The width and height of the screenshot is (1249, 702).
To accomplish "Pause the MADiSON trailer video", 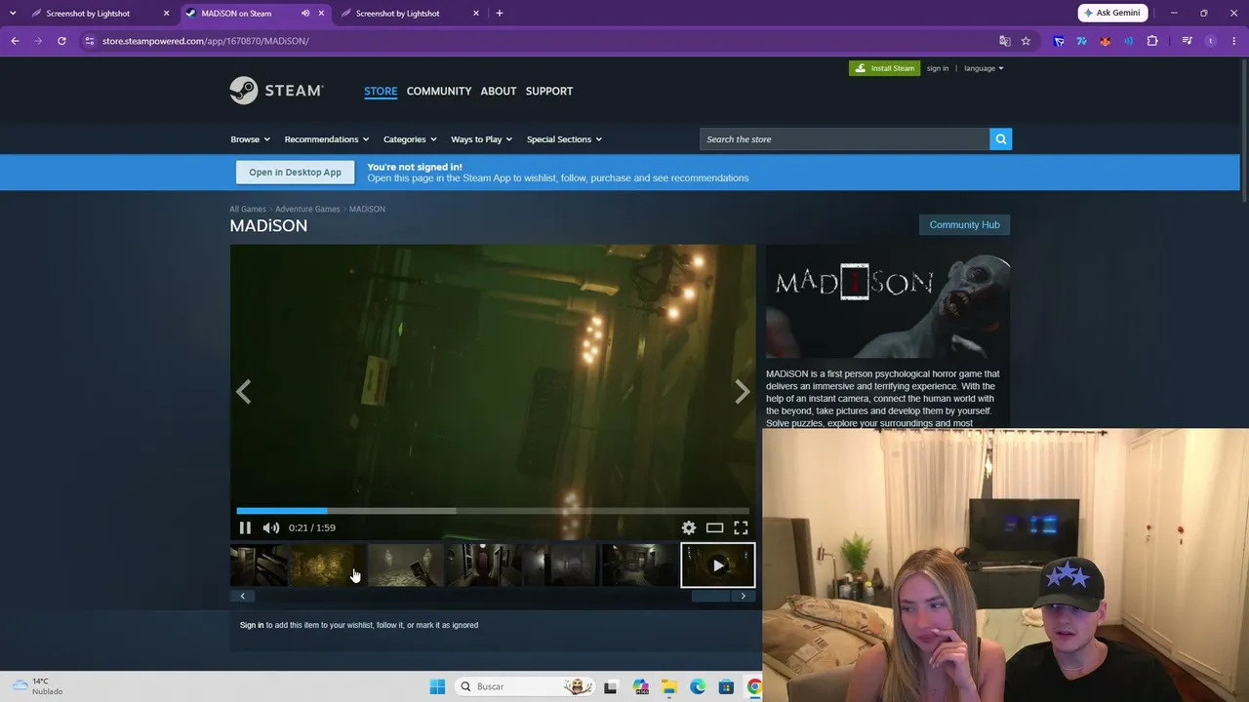I will point(245,527).
